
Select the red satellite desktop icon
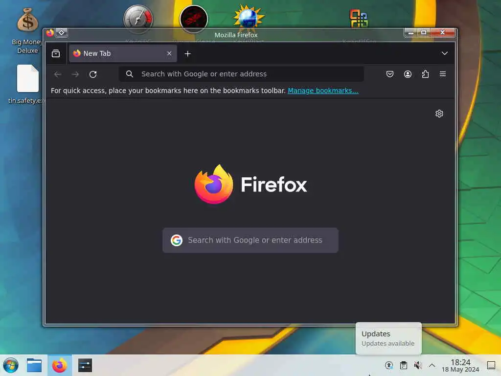click(x=194, y=19)
